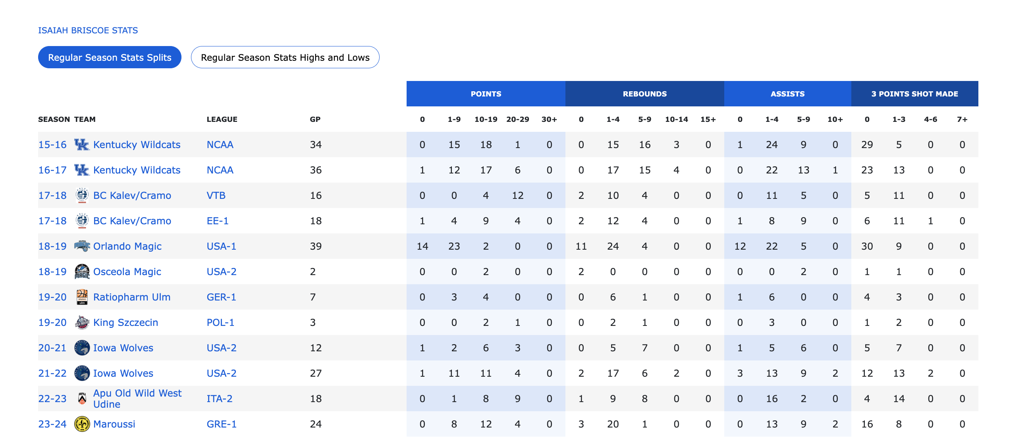Image resolution: width=1030 pixels, height=443 pixels.
Task: Switch to Regular Season Stats Splits tab
Action: click(x=110, y=58)
